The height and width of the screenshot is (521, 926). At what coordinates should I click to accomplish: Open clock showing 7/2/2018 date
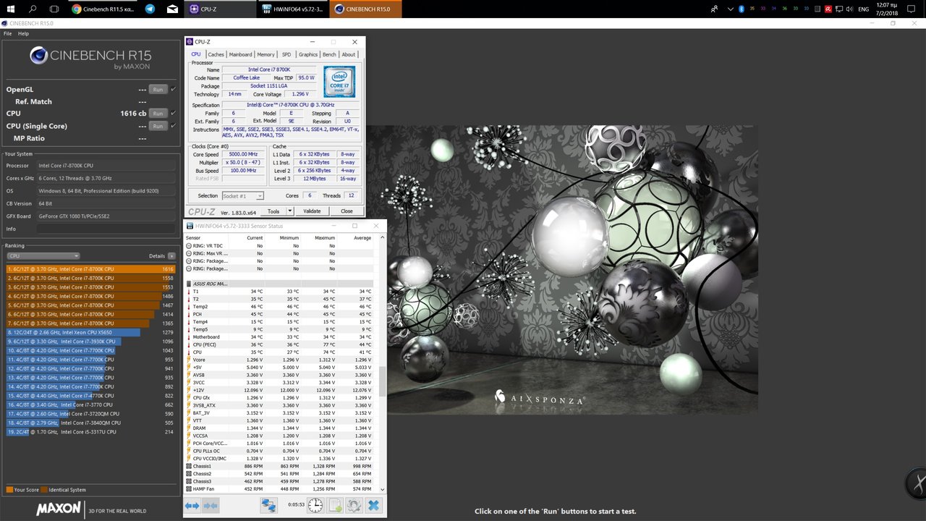click(888, 9)
